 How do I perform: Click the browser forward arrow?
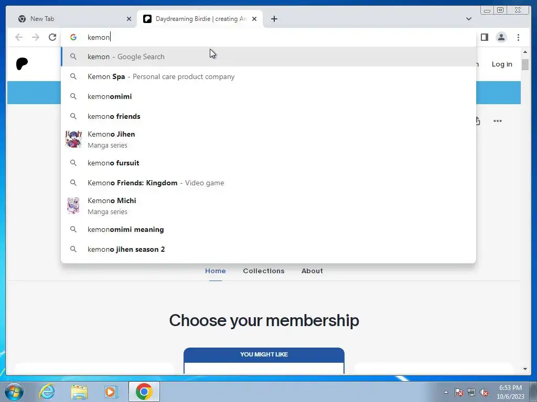pyautogui.click(x=36, y=37)
